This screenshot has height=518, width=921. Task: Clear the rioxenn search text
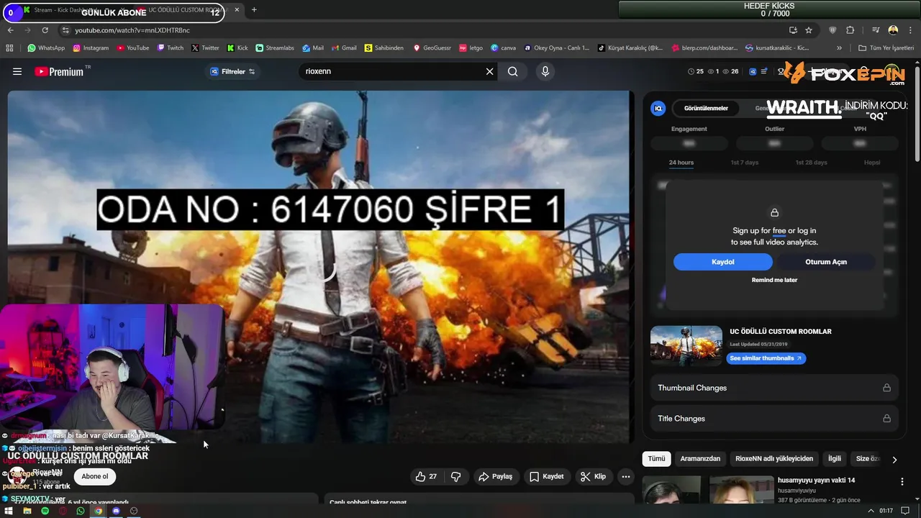[489, 71]
